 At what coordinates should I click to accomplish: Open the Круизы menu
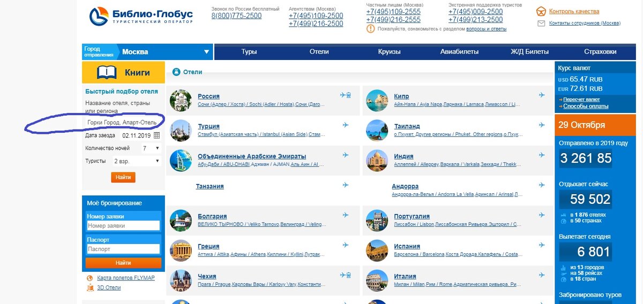[x=389, y=52]
